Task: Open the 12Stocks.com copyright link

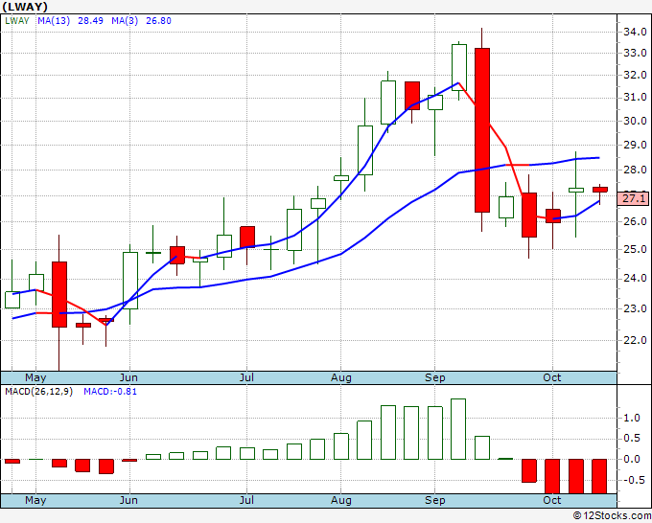Action: (612, 516)
